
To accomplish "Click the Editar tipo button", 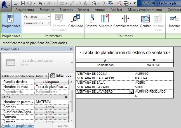I will coord(61,76).
